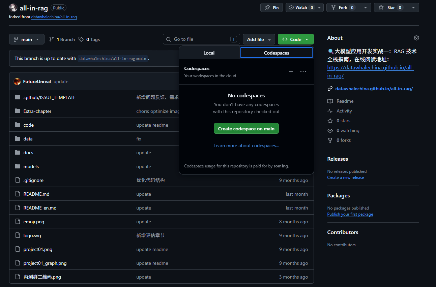Image resolution: width=436 pixels, height=287 pixels.
Task: Open the datawhalechina.github.io link in the About description
Action: pyautogui.click(x=370, y=72)
